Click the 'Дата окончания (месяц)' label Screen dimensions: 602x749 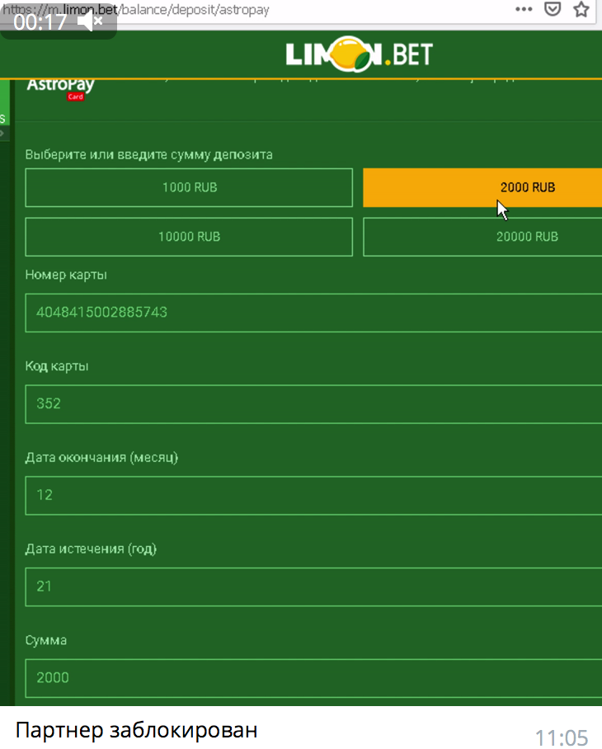[101, 458]
